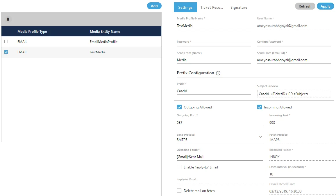Screen dimensions: 336x196
Task: Open Prefix Configuration info icon
Action: (218, 73)
